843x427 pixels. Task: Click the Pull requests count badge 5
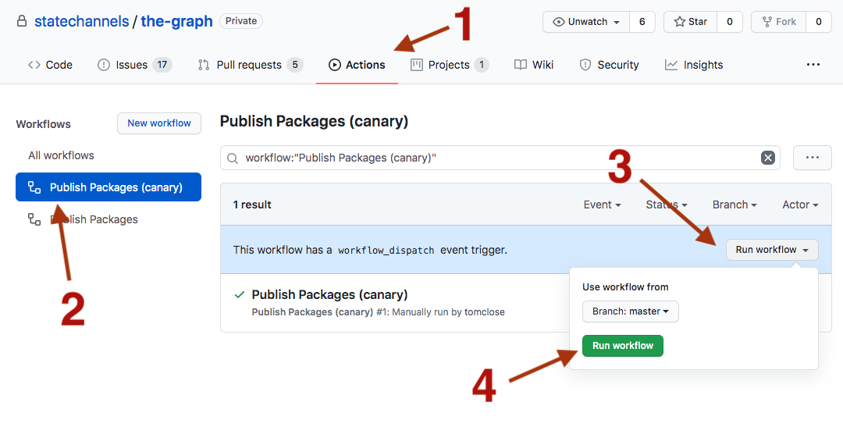294,65
